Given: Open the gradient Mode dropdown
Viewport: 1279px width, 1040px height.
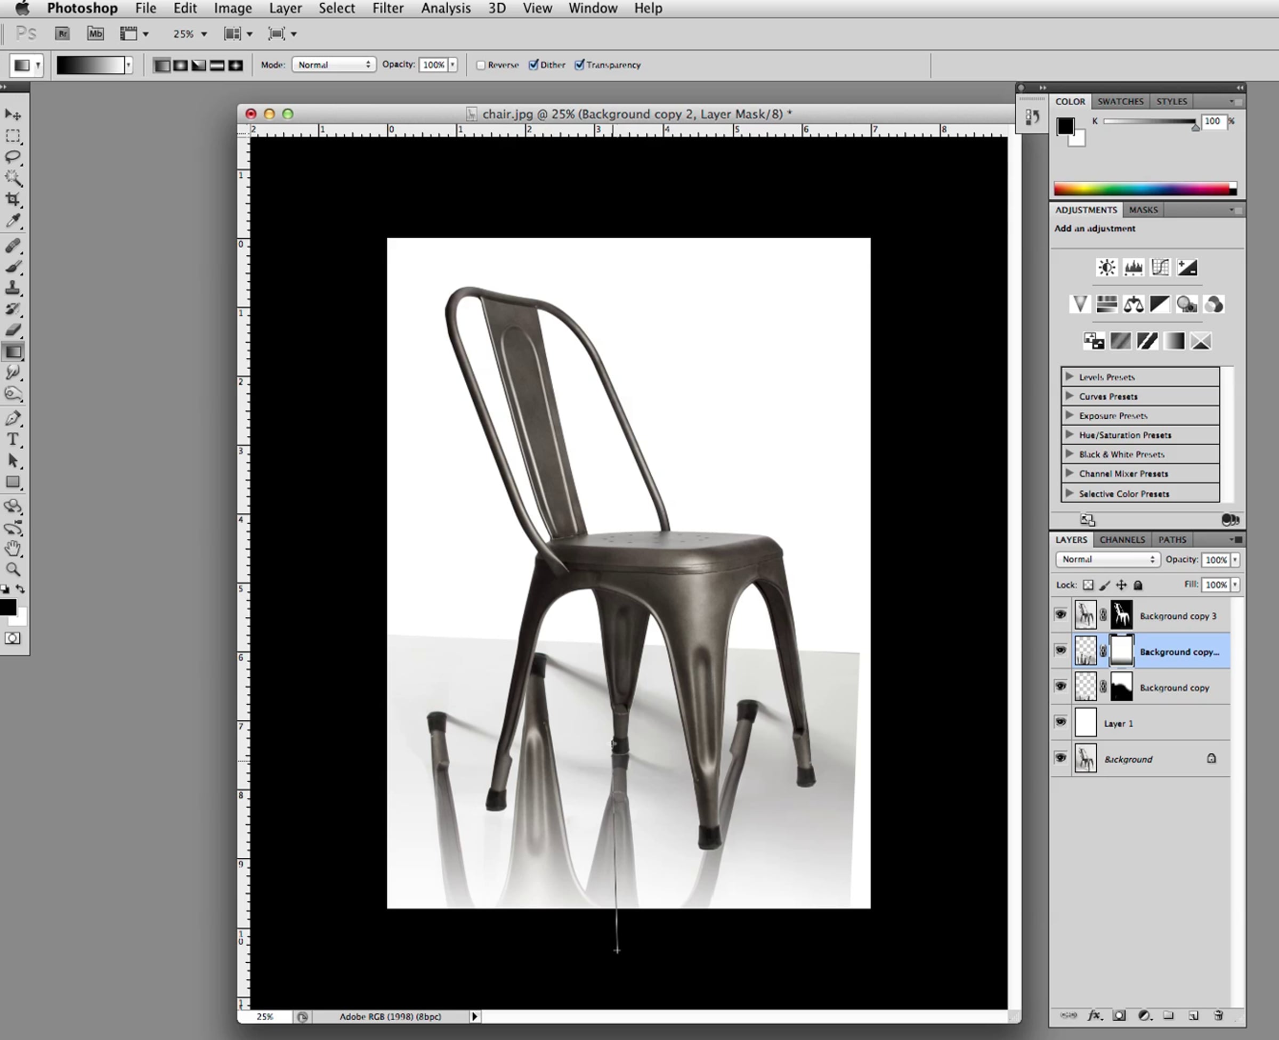Looking at the screenshot, I should (x=334, y=64).
